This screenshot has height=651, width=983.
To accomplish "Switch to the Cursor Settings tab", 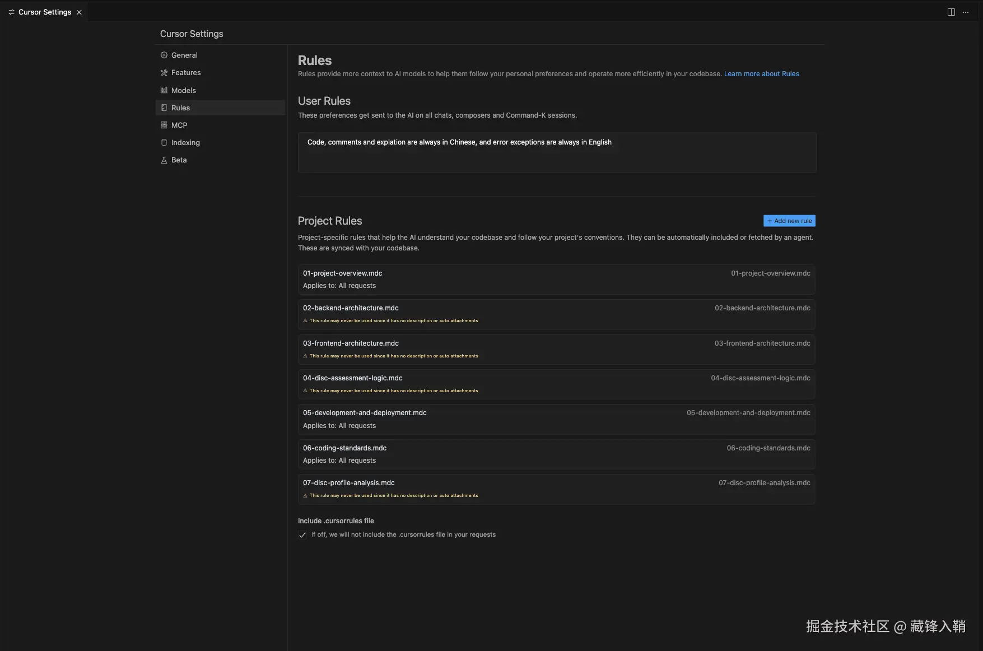I will point(44,12).
